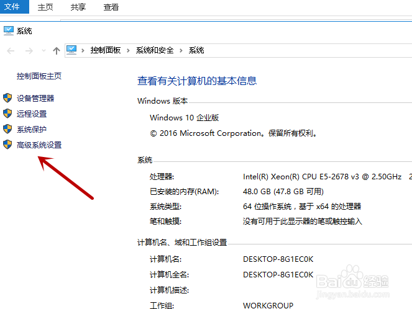Click the Intel(R) Xeon(R) CPU processor value
Viewport: 412px width, 309px height.
pyautogui.click(x=322, y=177)
